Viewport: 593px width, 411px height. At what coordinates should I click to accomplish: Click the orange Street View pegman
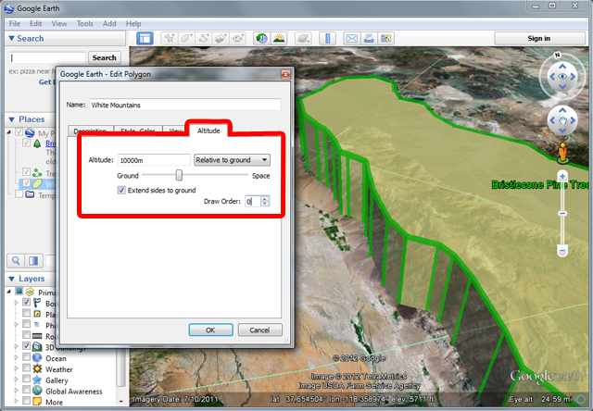(561, 151)
